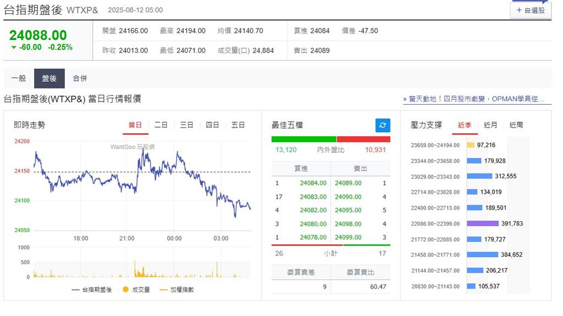Click the 391,783 volume label
Viewport: 563px width, 316px height.
click(x=512, y=224)
